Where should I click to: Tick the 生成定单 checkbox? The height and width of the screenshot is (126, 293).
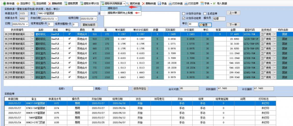[x=205, y=13]
